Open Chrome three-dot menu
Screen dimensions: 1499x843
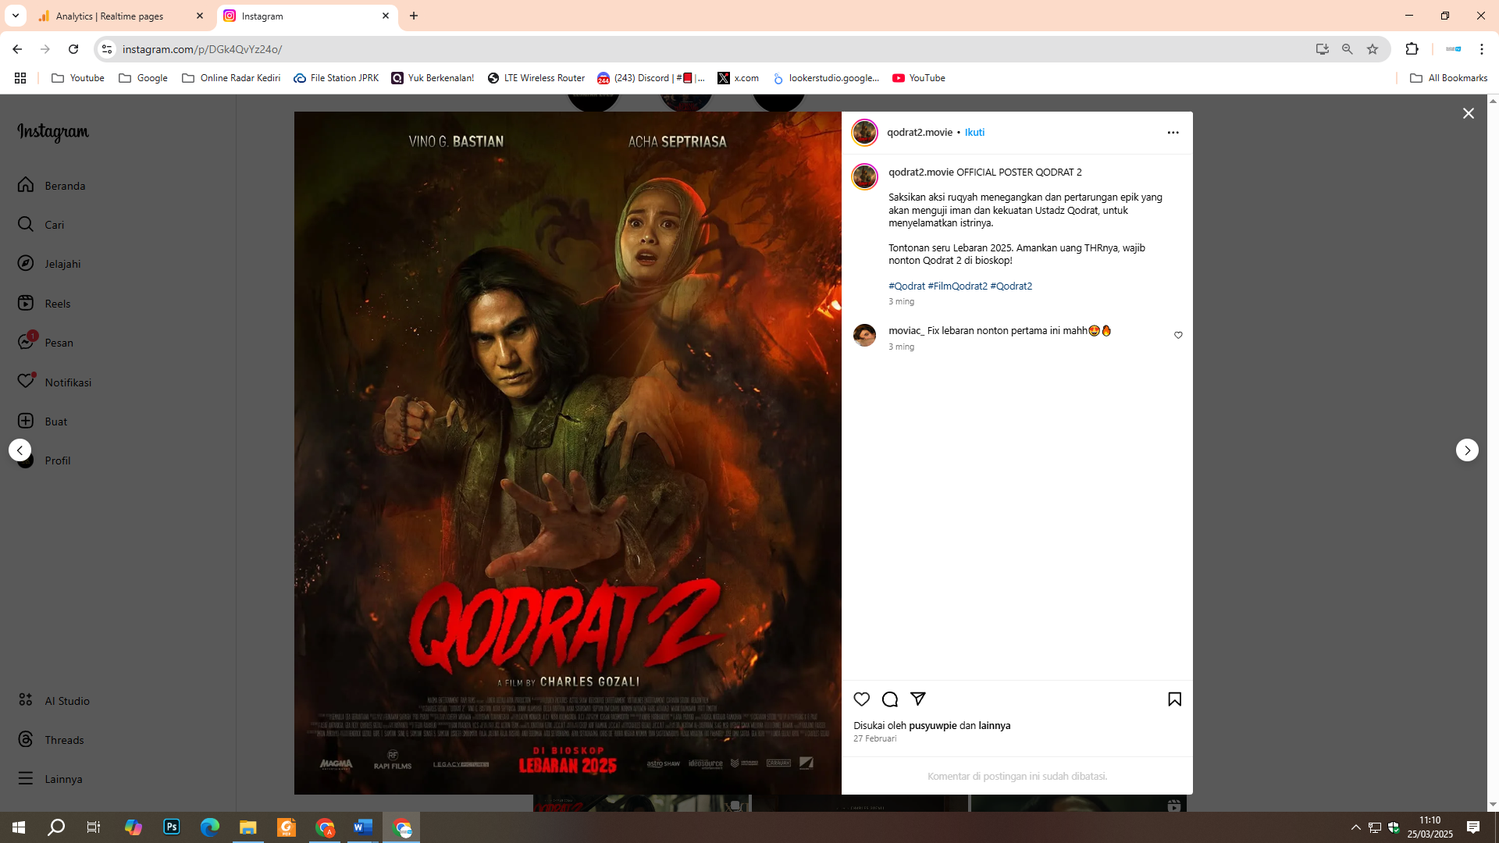point(1481,49)
